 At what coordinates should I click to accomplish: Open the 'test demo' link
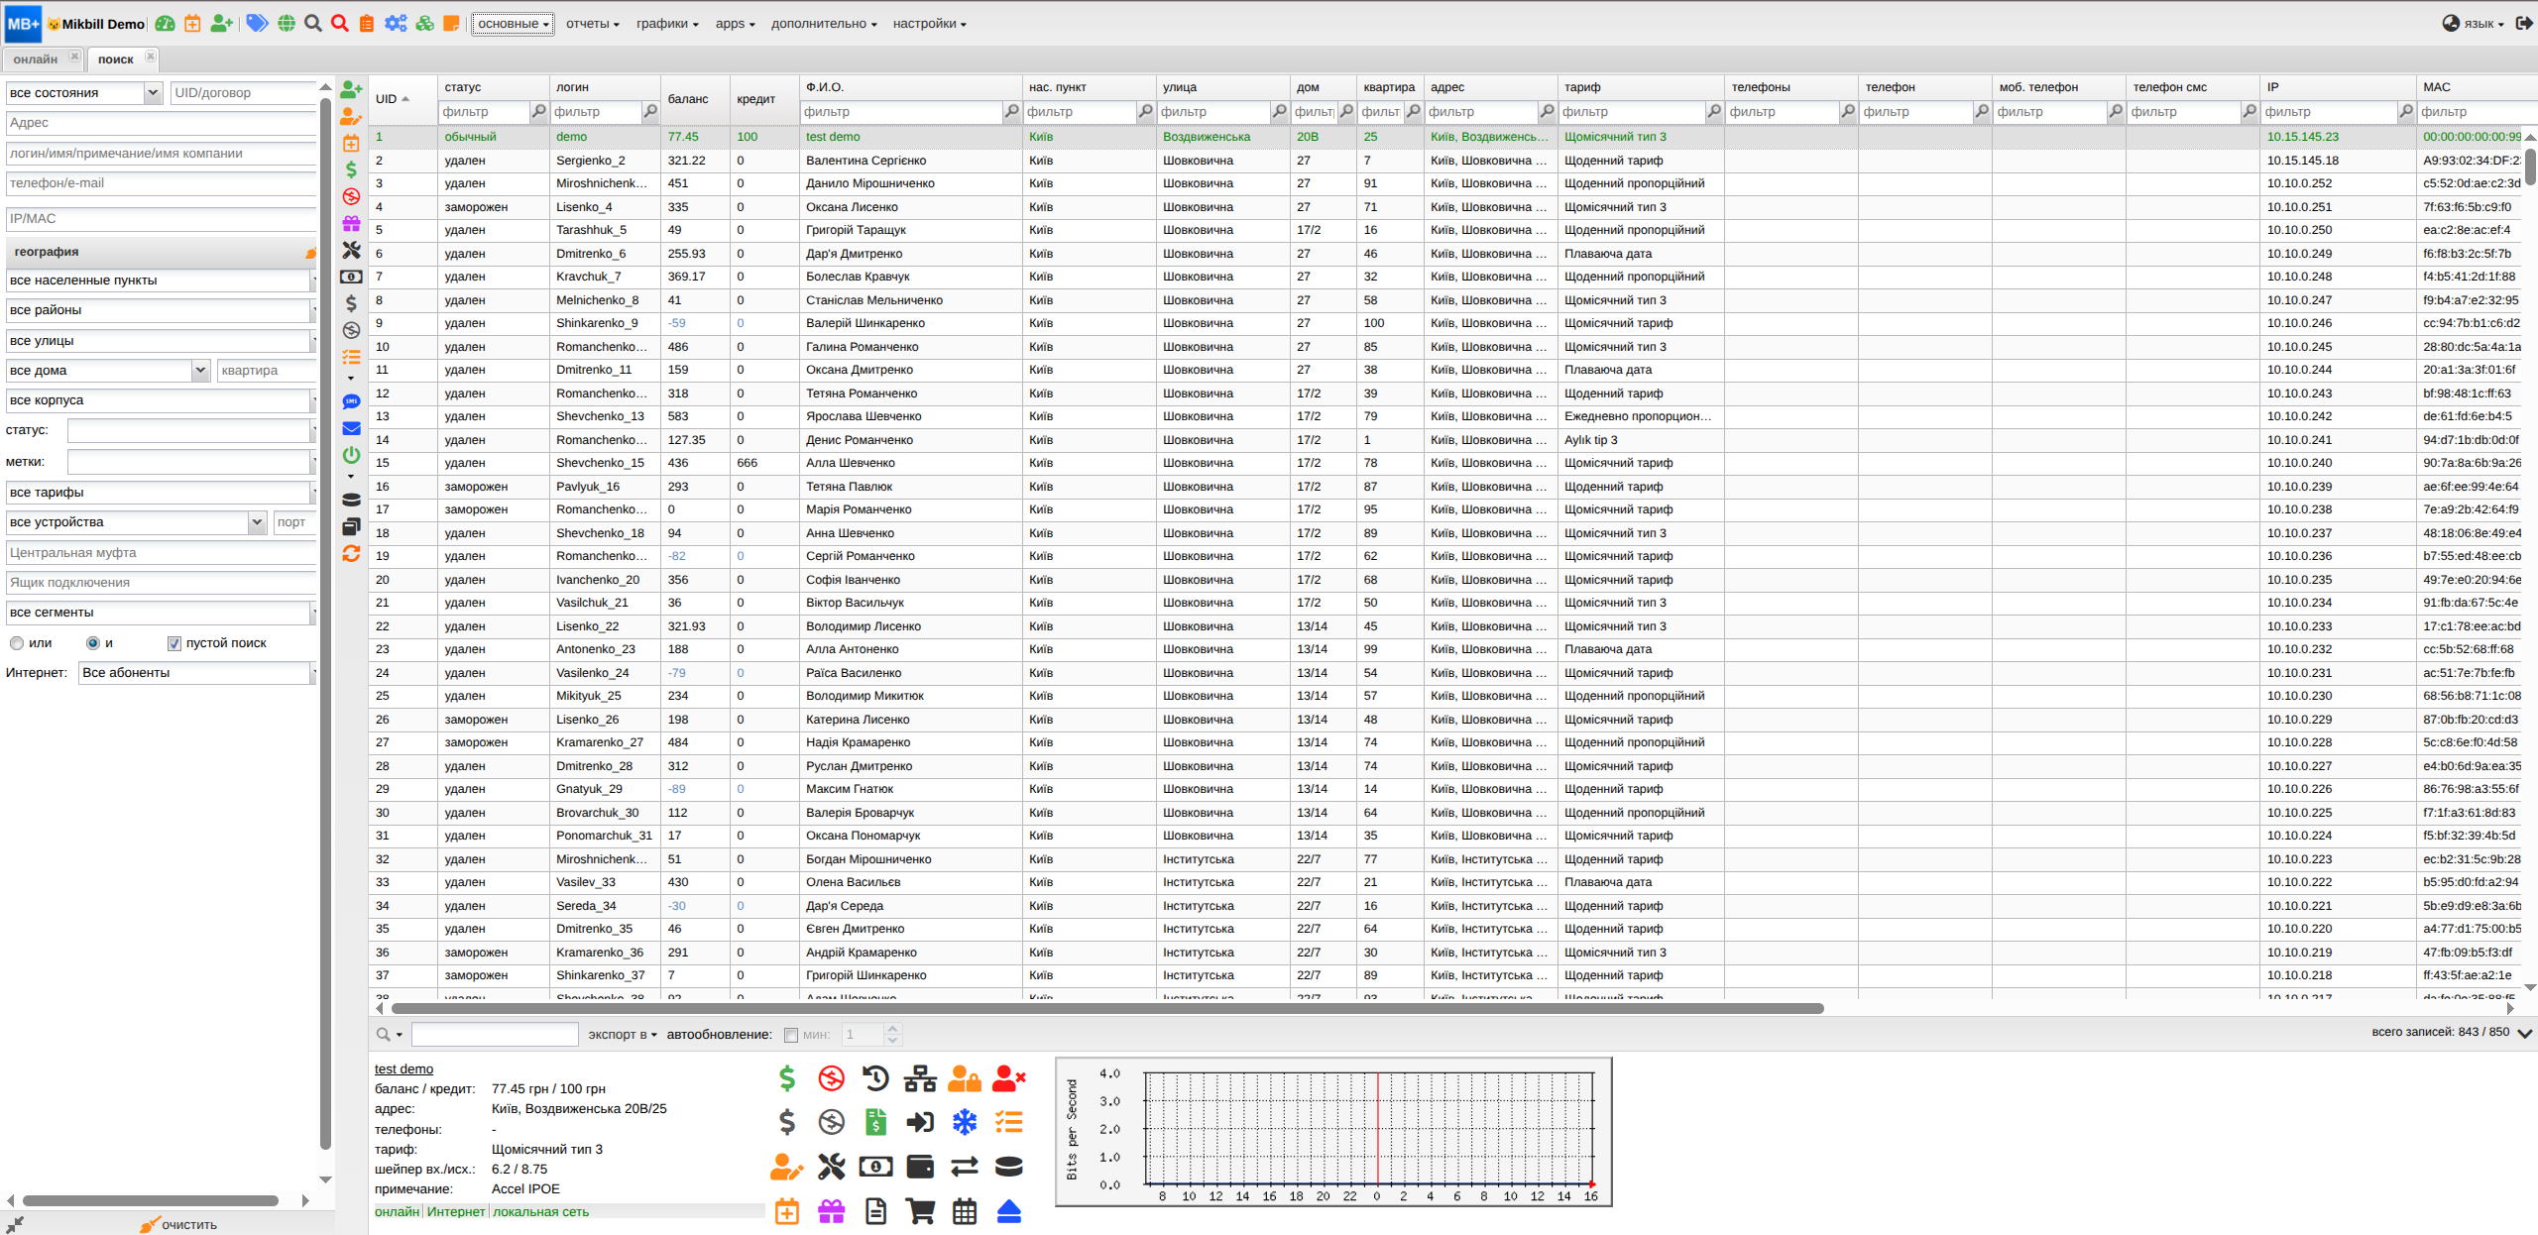pyautogui.click(x=404, y=1068)
